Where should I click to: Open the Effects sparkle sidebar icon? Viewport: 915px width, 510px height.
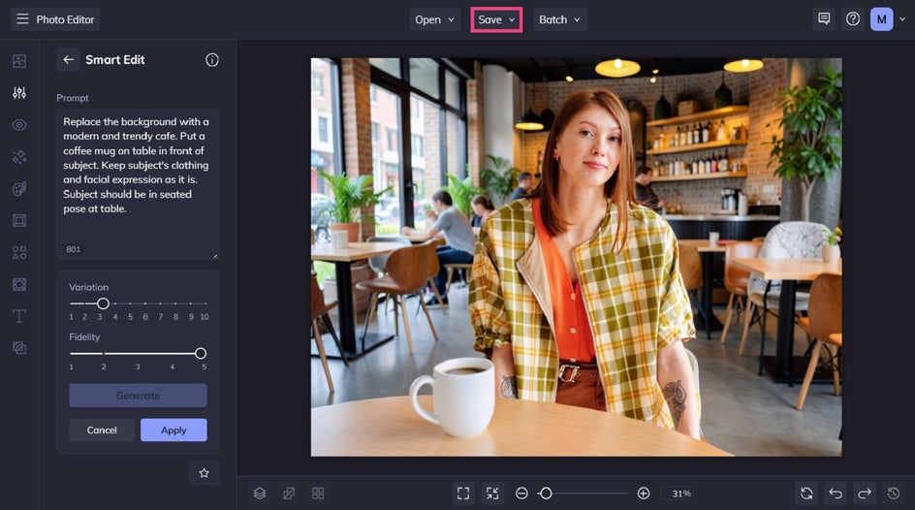pos(19,157)
